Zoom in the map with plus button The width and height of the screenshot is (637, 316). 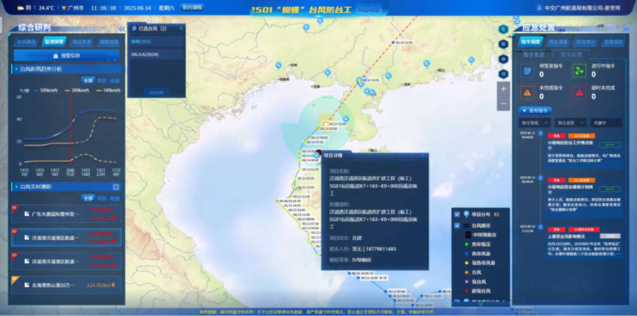point(504,89)
